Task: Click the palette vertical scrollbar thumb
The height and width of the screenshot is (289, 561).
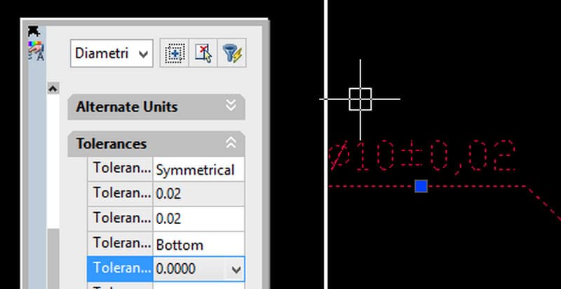Action: (53, 258)
